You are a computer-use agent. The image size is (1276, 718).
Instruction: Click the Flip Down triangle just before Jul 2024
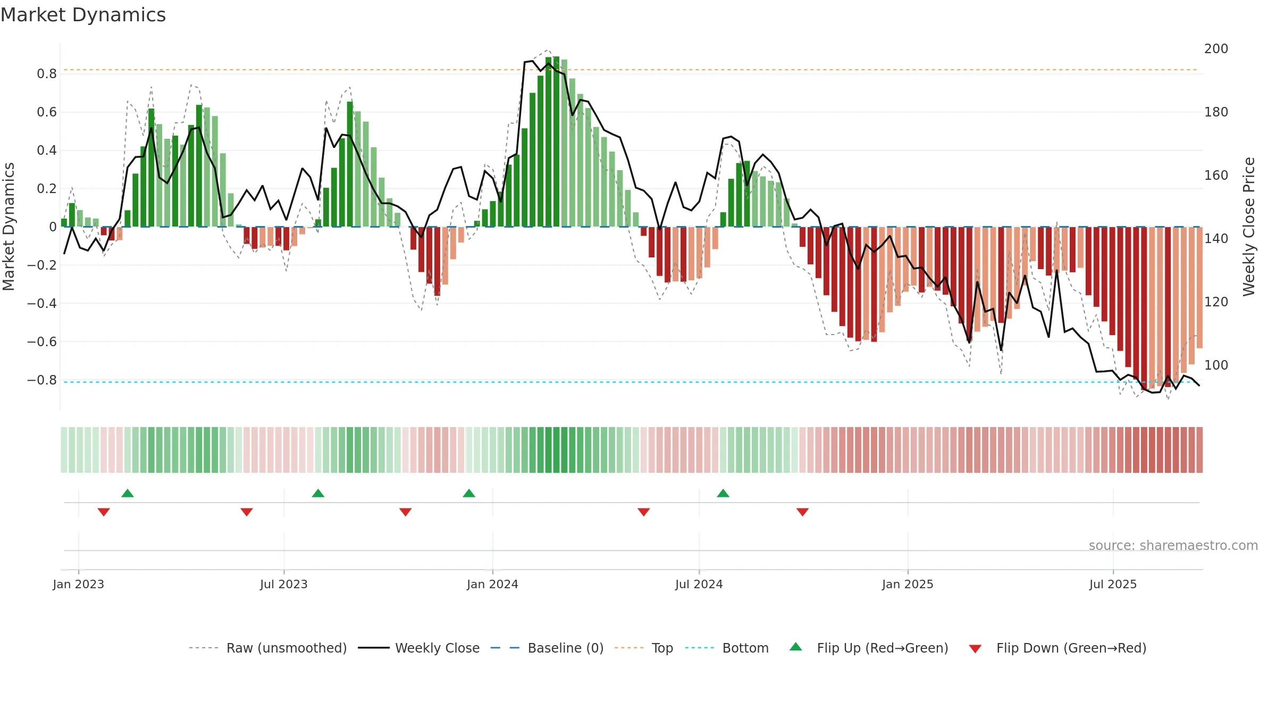click(644, 512)
